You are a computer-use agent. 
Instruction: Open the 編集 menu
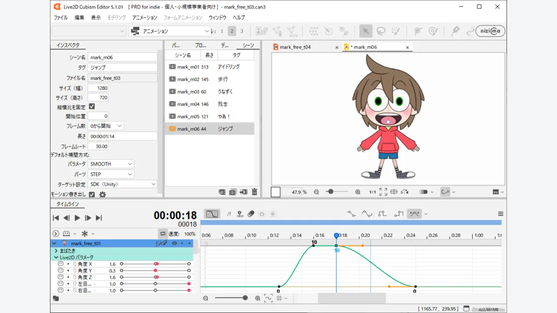pyautogui.click(x=80, y=17)
